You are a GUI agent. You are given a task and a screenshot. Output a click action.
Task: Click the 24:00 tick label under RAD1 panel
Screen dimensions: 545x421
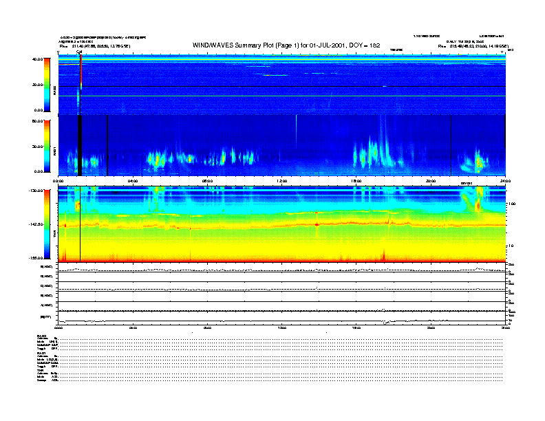pos(505,181)
